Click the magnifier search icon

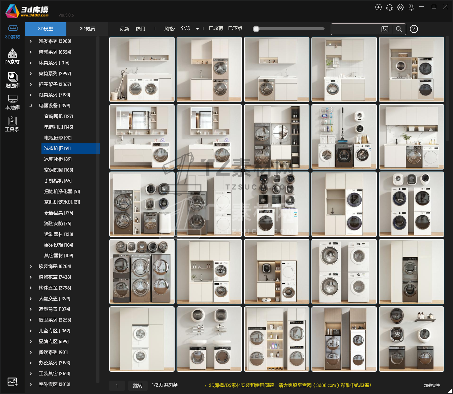click(x=399, y=29)
